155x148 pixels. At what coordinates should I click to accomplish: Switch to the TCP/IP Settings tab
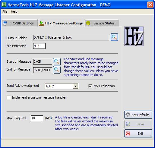(20, 23)
